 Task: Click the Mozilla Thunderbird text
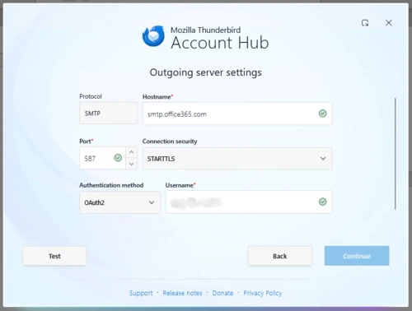[x=205, y=30]
